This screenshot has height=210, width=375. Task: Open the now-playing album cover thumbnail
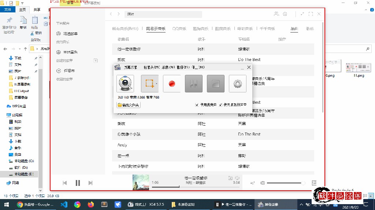click(141, 182)
